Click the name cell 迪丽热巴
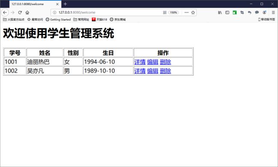This screenshot has width=278, height=167. pyautogui.click(x=44, y=62)
